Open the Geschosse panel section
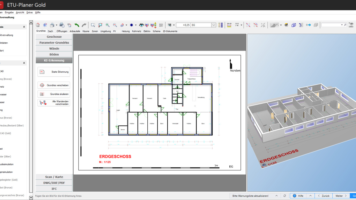Image resolution: width=356 pixels, height=200 pixels. coord(54,37)
